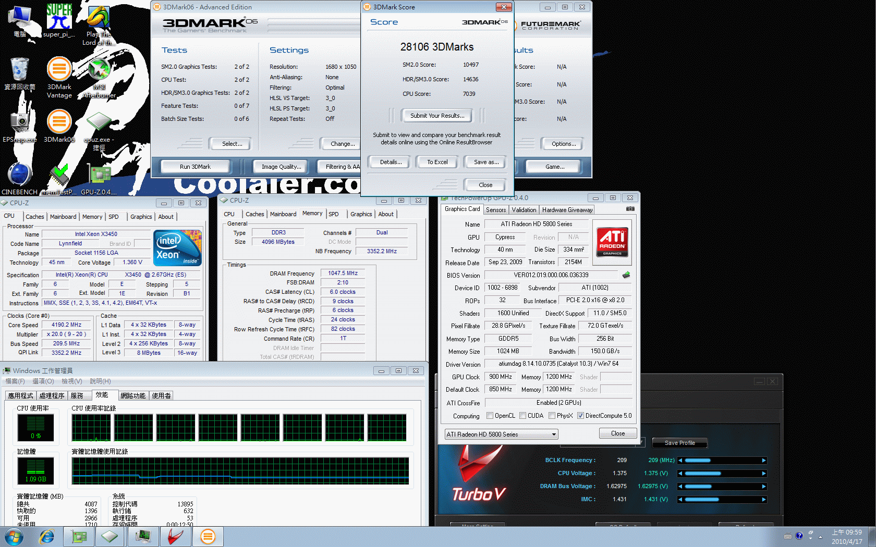Open the 檔案(F) menu in Task Manager
Image resolution: width=876 pixels, height=547 pixels.
pyautogui.click(x=15, y=381)
